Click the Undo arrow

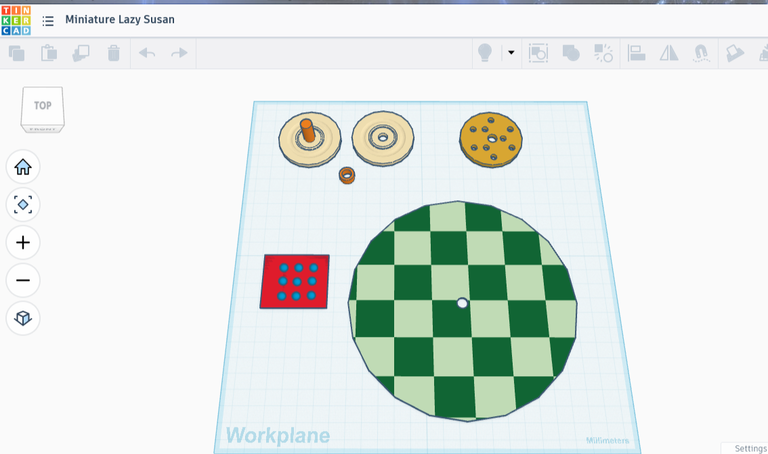coord(147,53)
